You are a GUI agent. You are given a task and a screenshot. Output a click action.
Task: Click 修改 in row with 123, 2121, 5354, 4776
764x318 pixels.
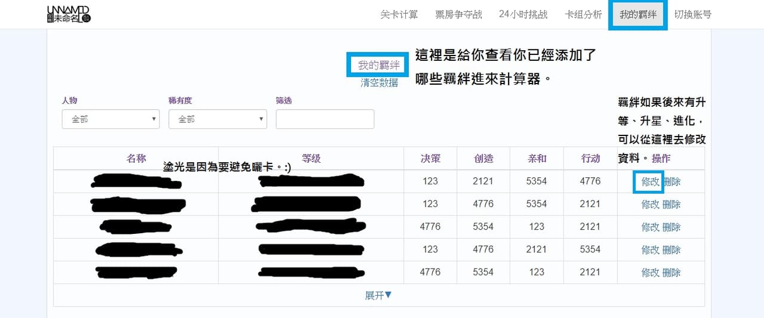(650, 181)
